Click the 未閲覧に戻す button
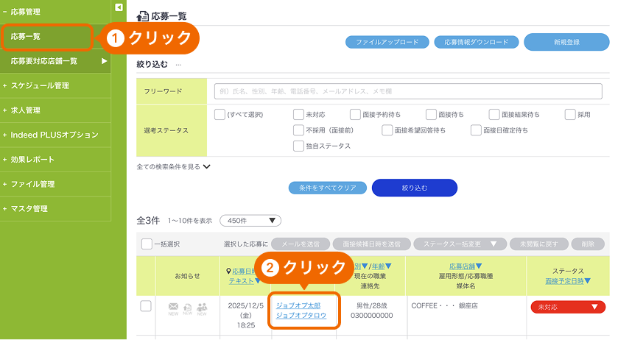The image size is (618, 340). click(538, 244)
